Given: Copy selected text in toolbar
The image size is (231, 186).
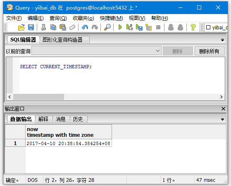Looking at the screenshot, I should (53, 27).
